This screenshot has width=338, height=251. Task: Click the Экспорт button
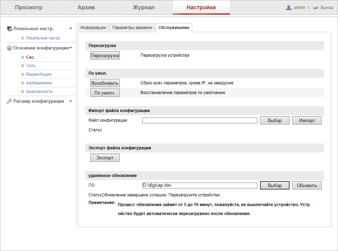[x=105, y=158]
